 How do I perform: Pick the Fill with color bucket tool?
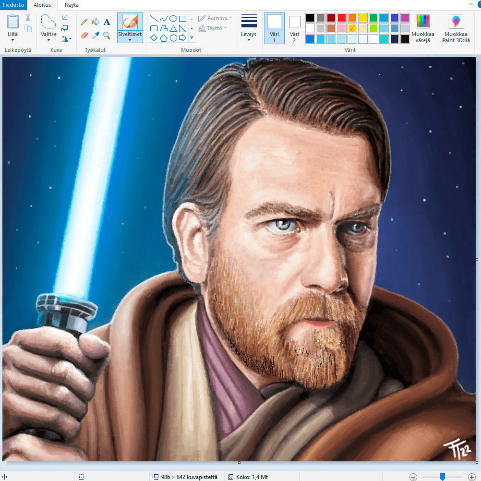pyautogui.click(x=96, y=22)
